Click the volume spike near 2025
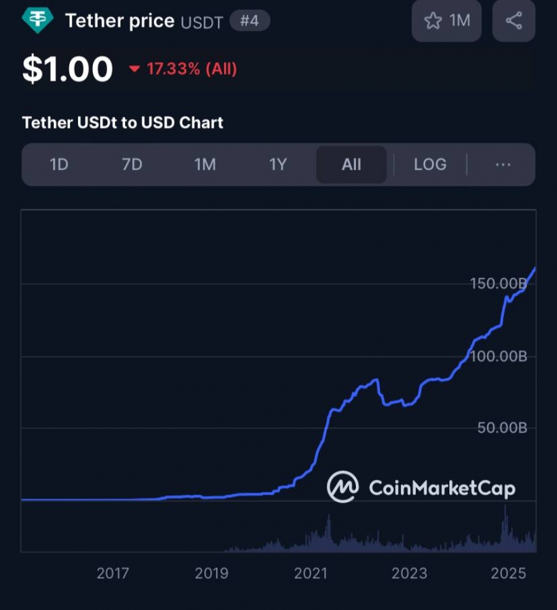Screen dimensions: 557x610 (x=505, y=528)
